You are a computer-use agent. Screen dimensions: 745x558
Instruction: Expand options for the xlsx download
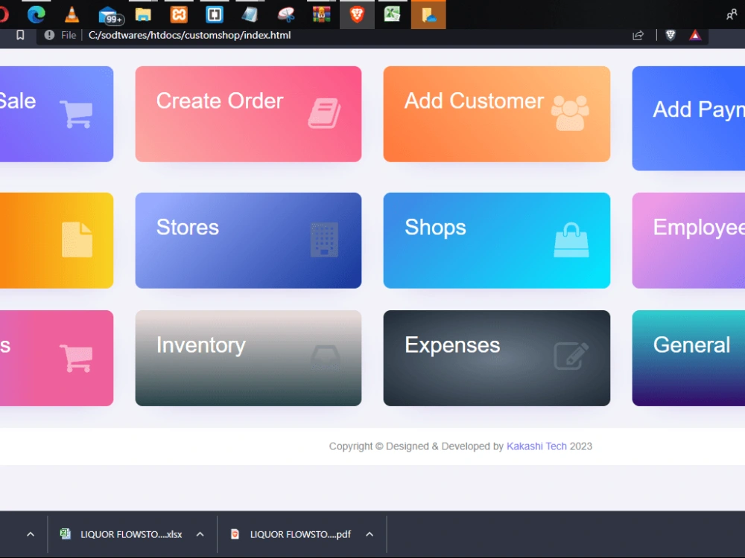(200, 534)
